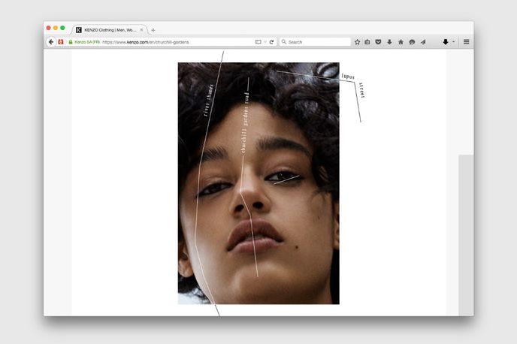
Task: Bookmark this page with the star icon
Action: (x=358, y=42)
